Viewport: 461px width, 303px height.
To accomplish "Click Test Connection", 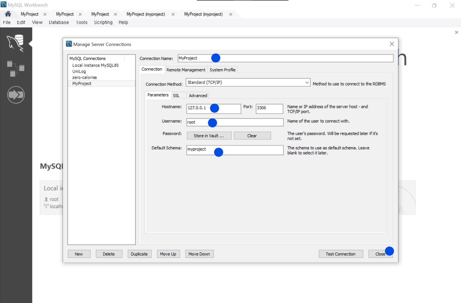I will coord(341,254).
